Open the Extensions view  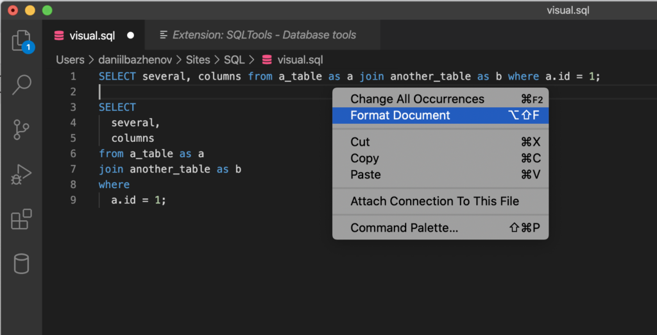[x=21, y=219]
